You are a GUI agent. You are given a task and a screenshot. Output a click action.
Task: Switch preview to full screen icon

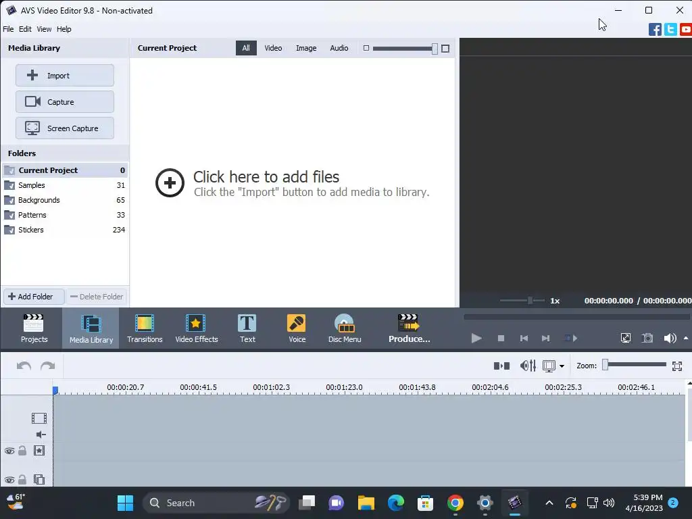point(625,338)
